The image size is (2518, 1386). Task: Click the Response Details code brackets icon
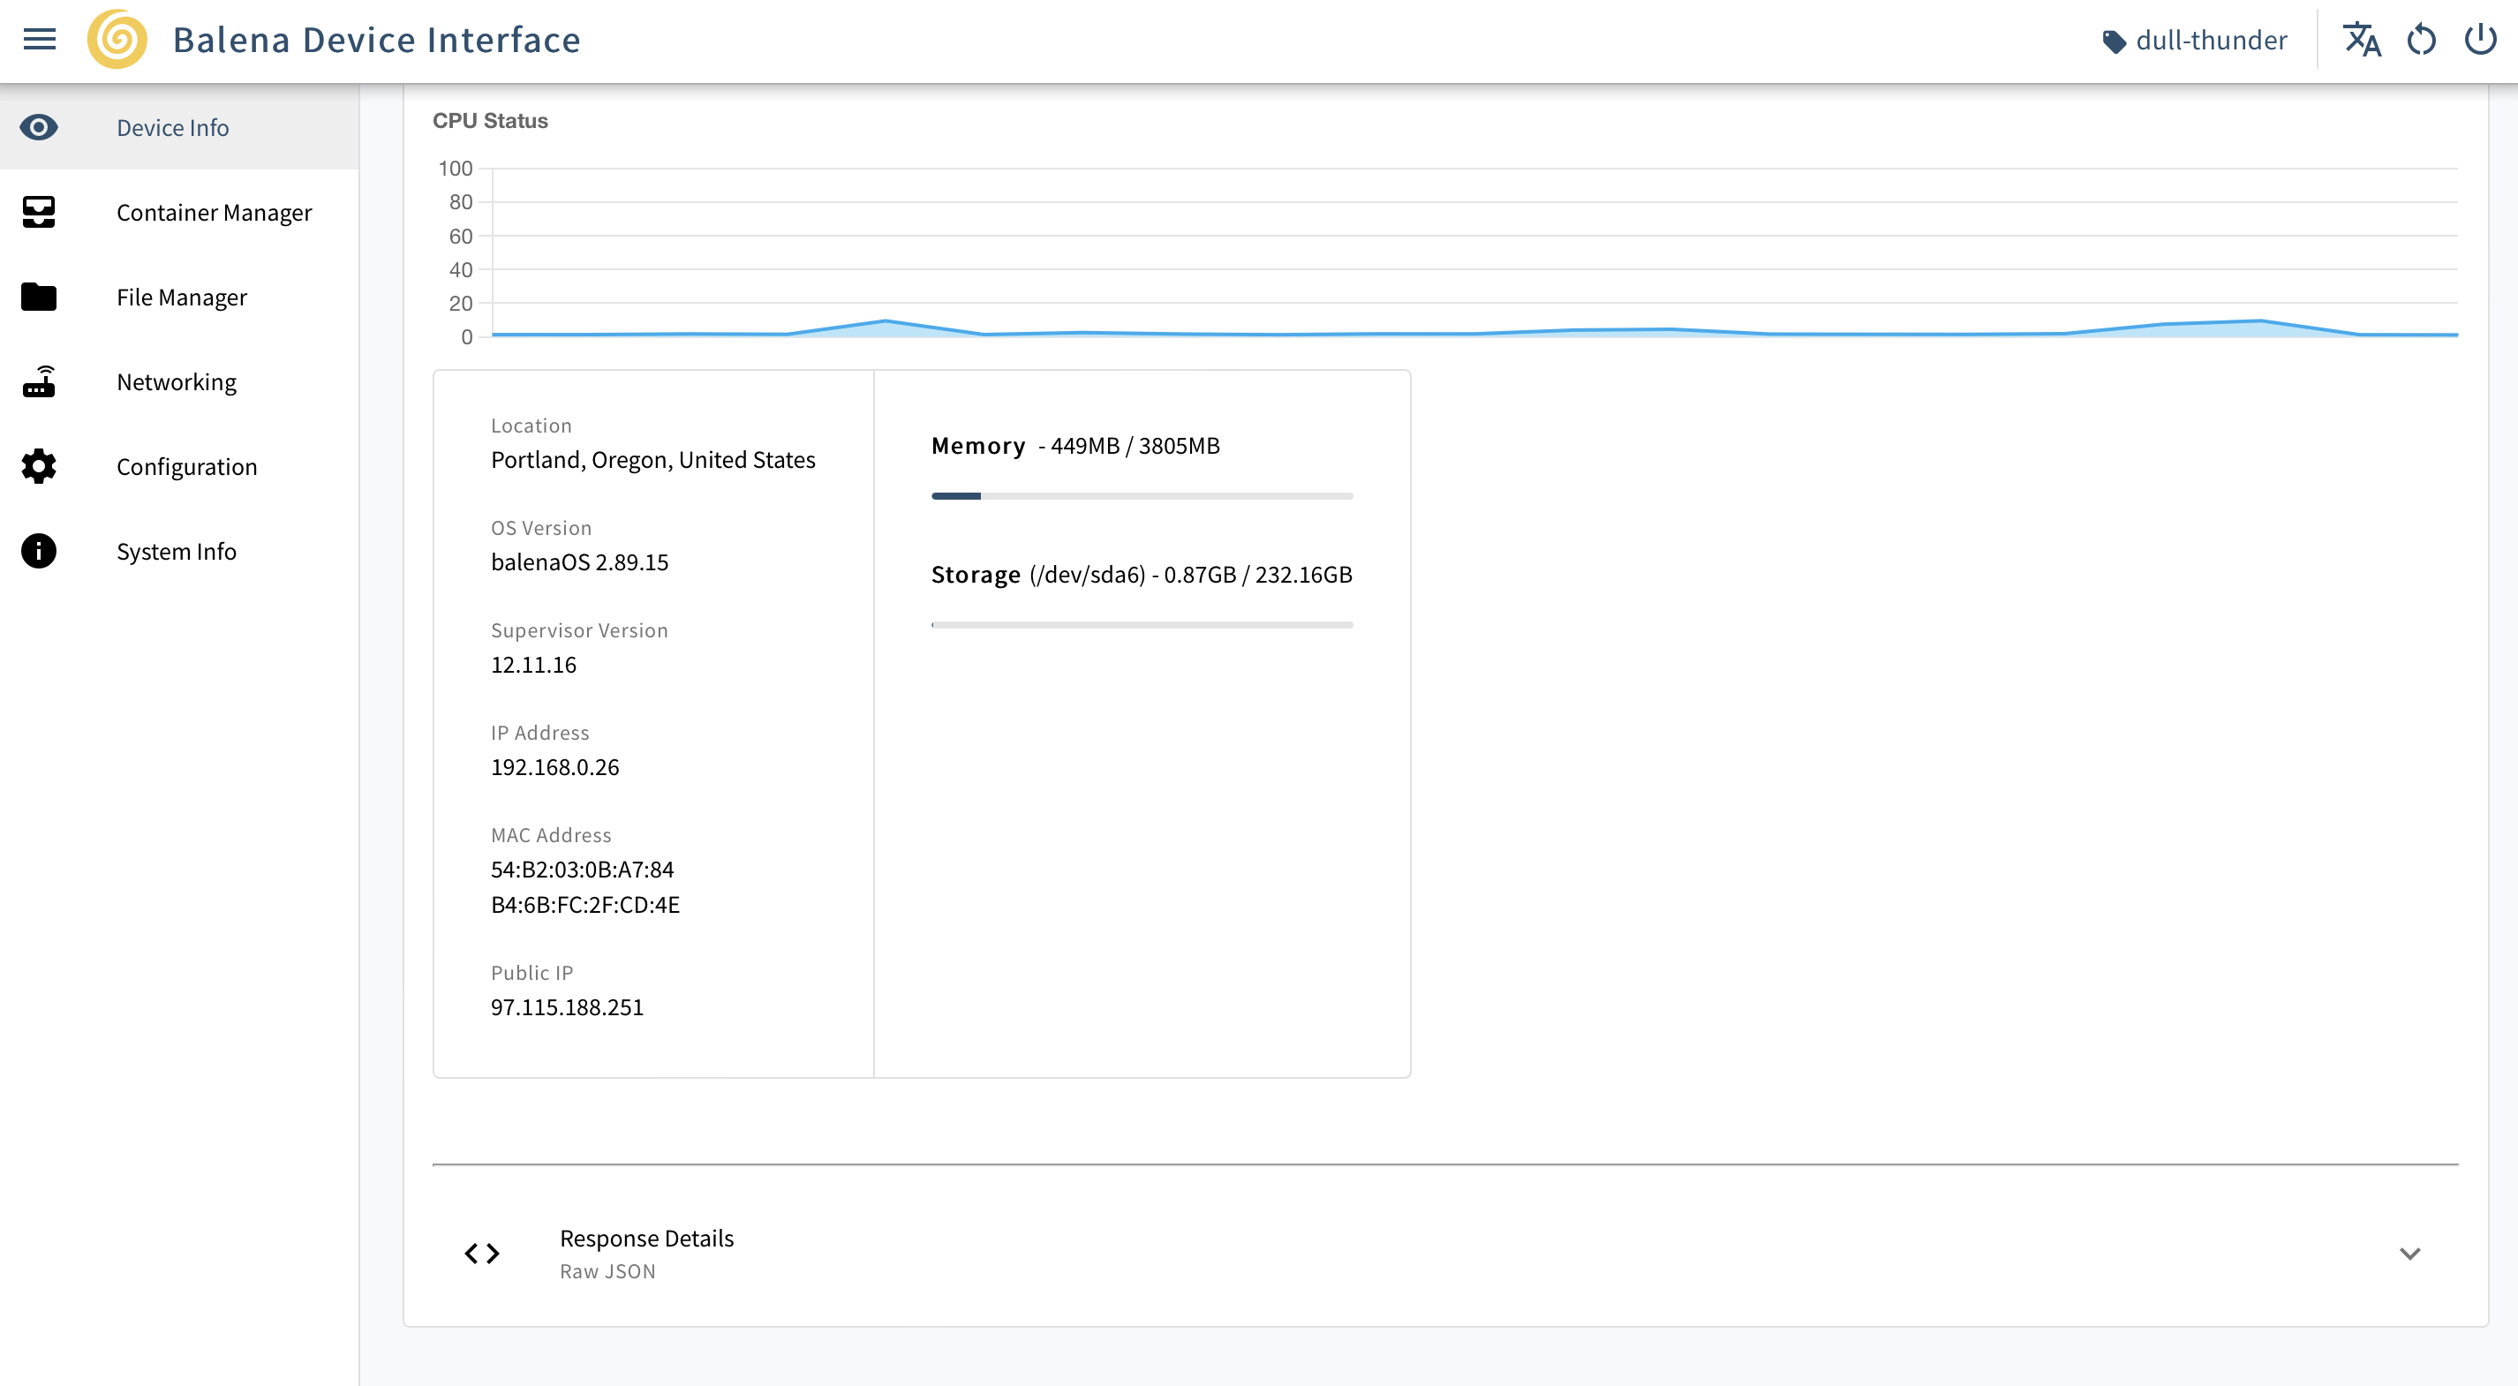pyautogui.click(x=482, y=1253)
